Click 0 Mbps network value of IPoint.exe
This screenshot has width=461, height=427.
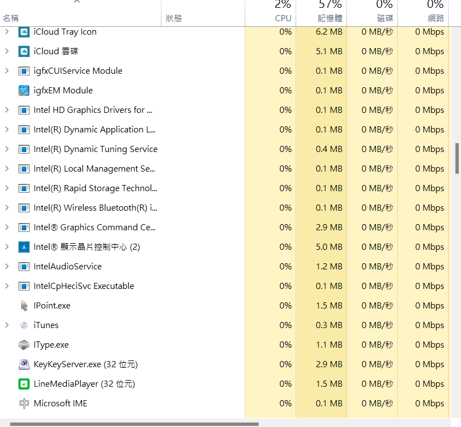[x=430, y=306]
